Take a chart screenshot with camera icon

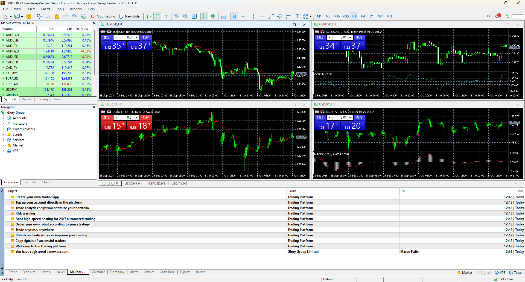tap(224, 16)
